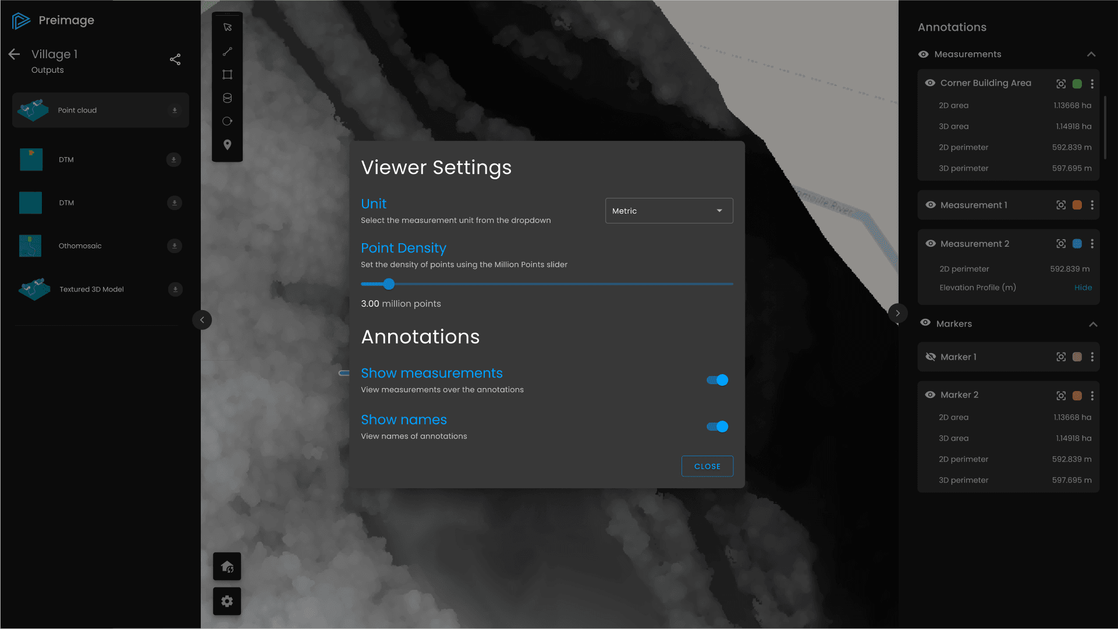Toggle the Show measurements switch
Screen dimensions: 1118x629
click(x=718, y=380)
